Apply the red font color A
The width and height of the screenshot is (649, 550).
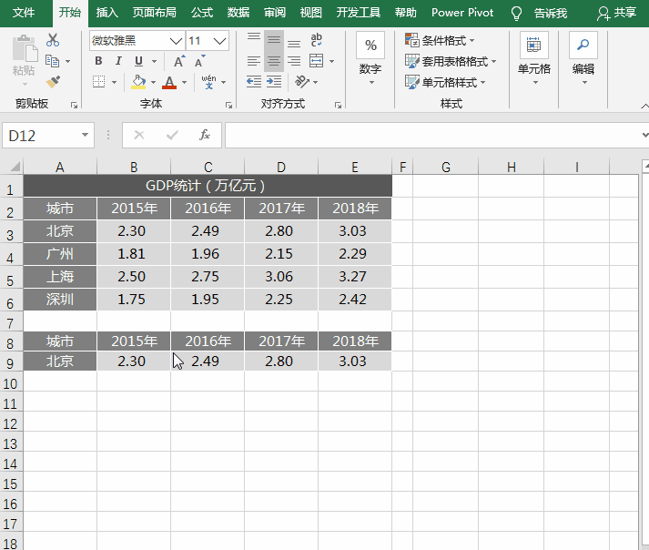tap(169, 82)
